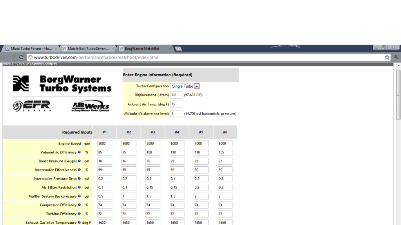Edit Volumetric Efficiency field for column #3
Screen dimensions: 401x225
pyautogui.click(x=152, y=152)
